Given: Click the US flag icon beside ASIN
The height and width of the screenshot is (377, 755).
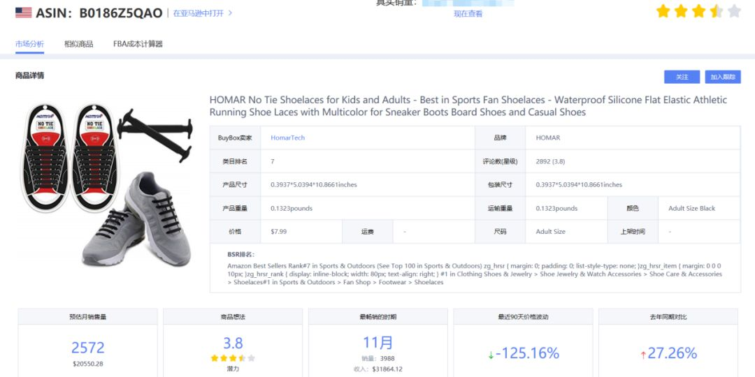Looking at the screenshot, I should (x=23, y=13).
